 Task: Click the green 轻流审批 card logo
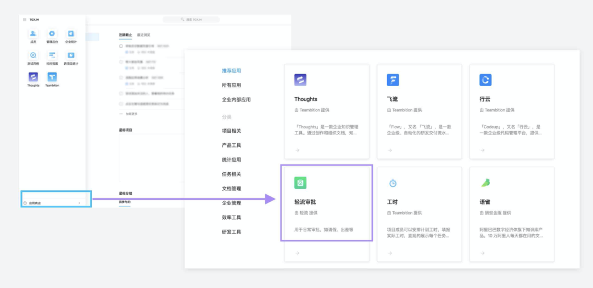click(300, 183)
